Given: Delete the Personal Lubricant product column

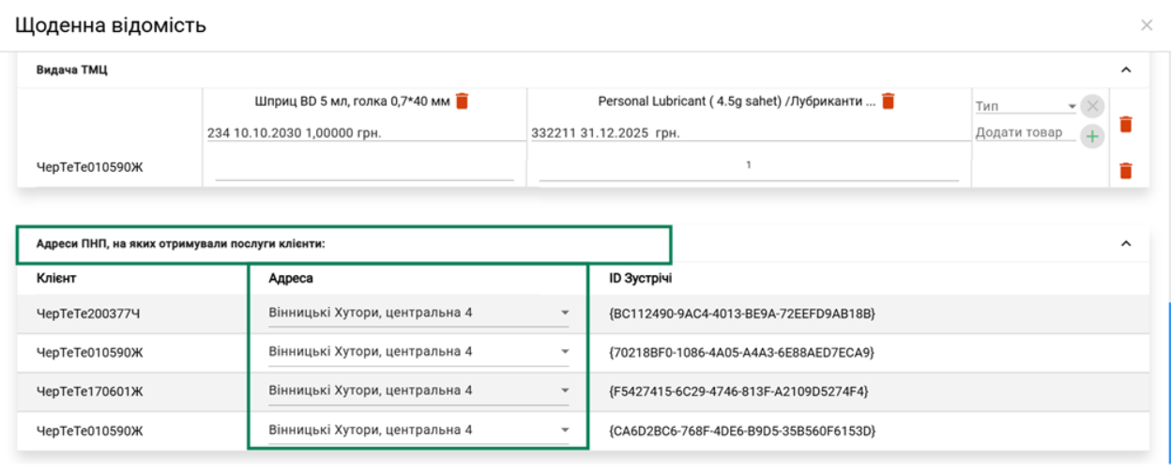Looking at the screenshot, I should coord(889,101).
